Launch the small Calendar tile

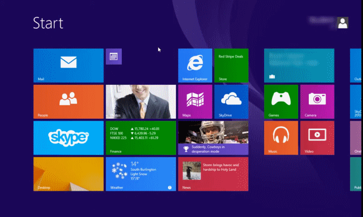[114, 56]
